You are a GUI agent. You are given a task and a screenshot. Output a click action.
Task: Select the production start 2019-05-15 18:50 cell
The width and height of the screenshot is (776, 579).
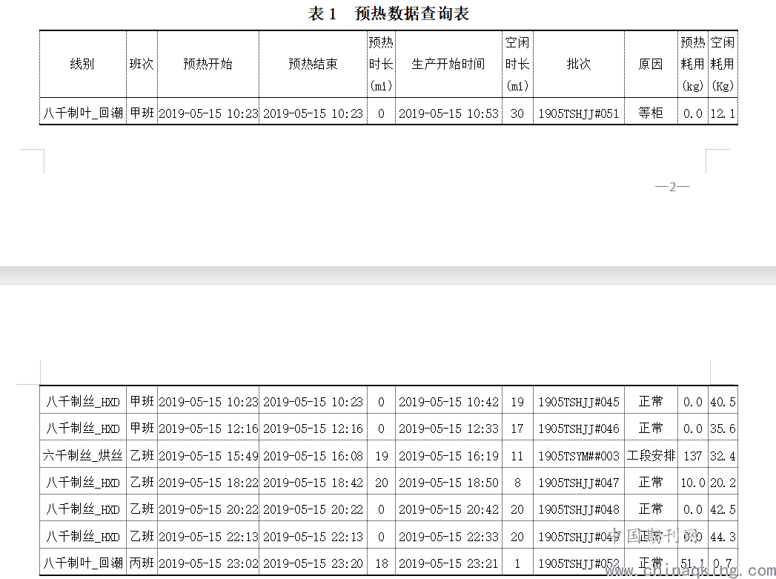point(448,483)
